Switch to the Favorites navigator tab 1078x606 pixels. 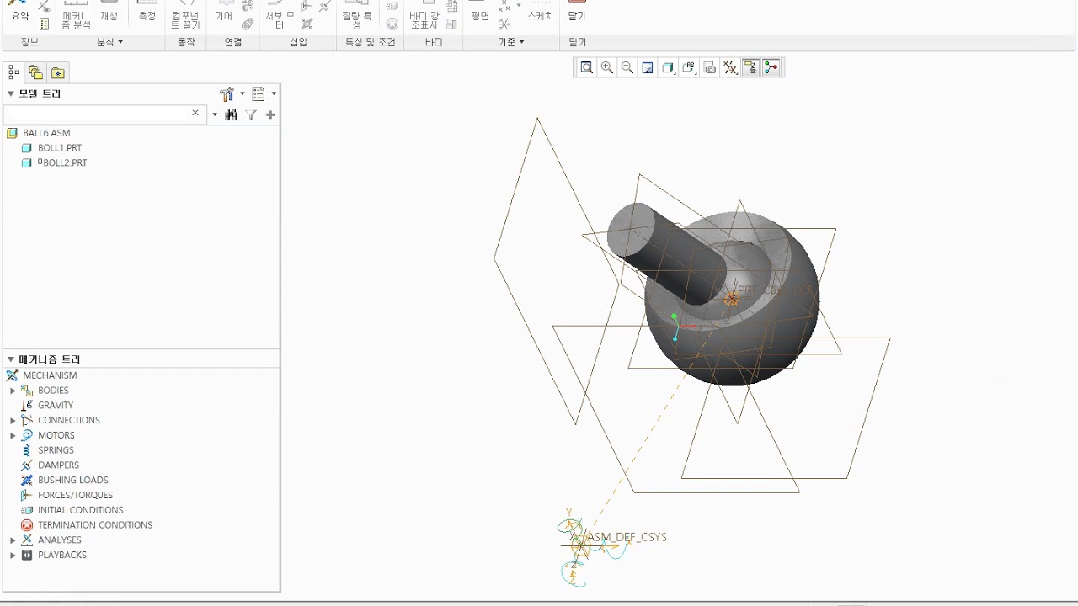57,72
